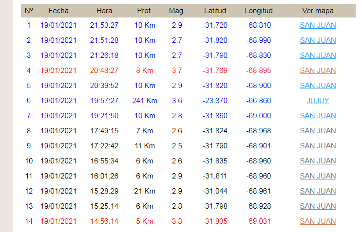View map for row 9 SAN JUAN
The height and width of the screenshot is (232, 362).
click(318, 146)
